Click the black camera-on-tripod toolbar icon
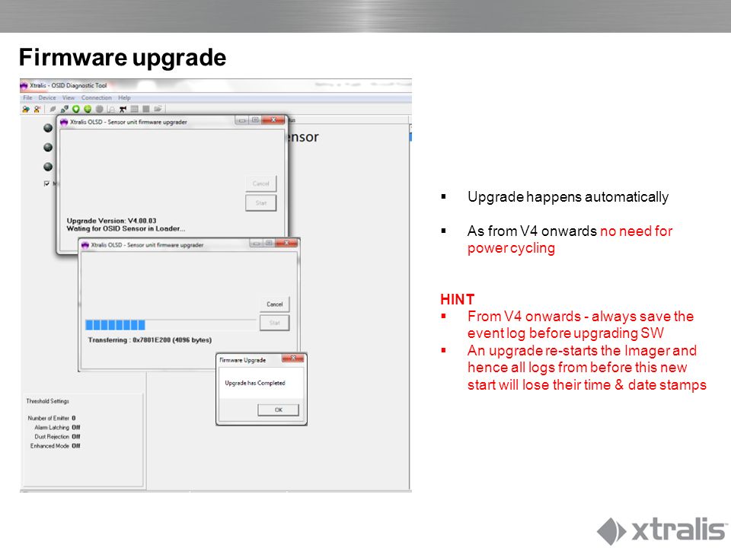731x548 pixels. pos(123,109)
